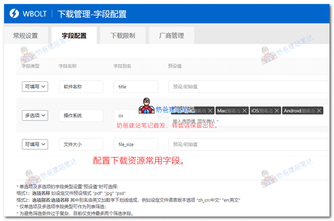Switch to the 常规设置 tab
This screenshot has height=221, width=334.
pyautogui.click(x=26, y=35)
